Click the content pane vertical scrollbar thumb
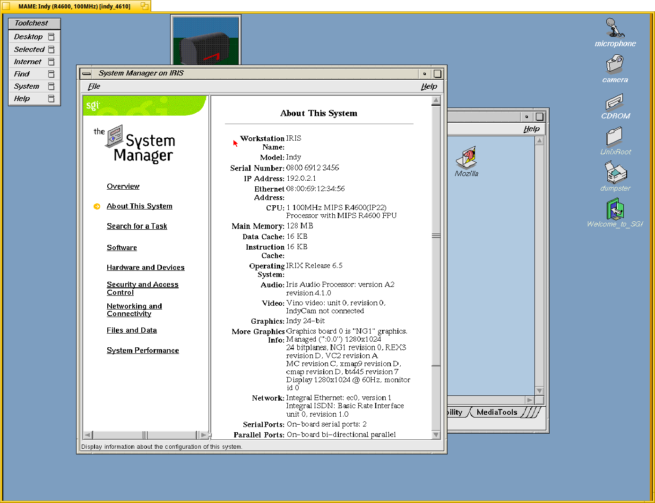655x503 pixels. pos(436,235)
